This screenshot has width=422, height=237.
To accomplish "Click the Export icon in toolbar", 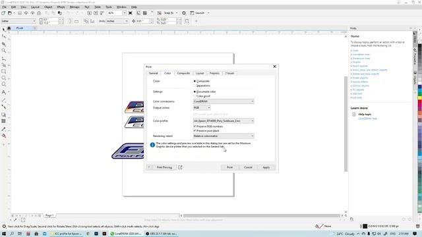I will (96, 13).
